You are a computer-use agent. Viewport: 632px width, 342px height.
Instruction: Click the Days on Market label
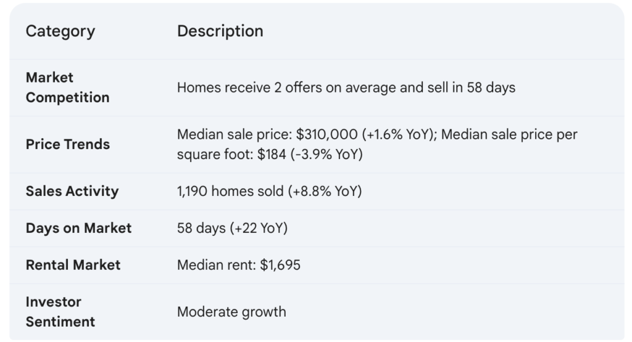point(78,228)
